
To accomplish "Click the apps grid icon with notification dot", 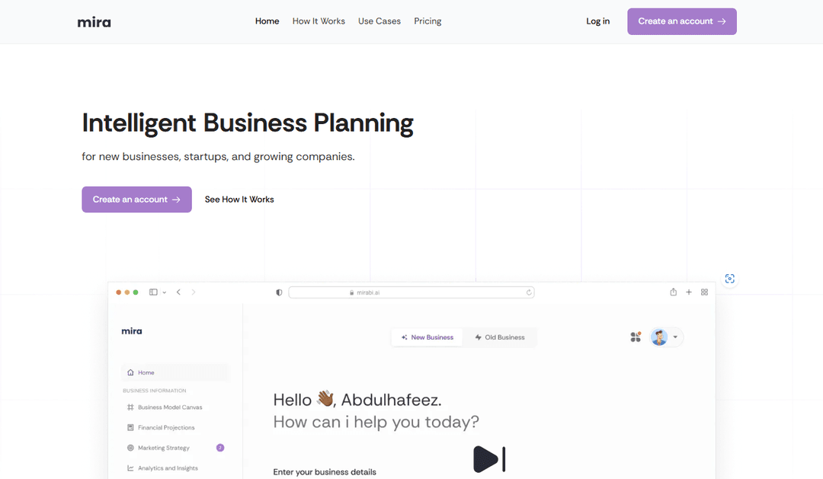I will click(636, 337).
